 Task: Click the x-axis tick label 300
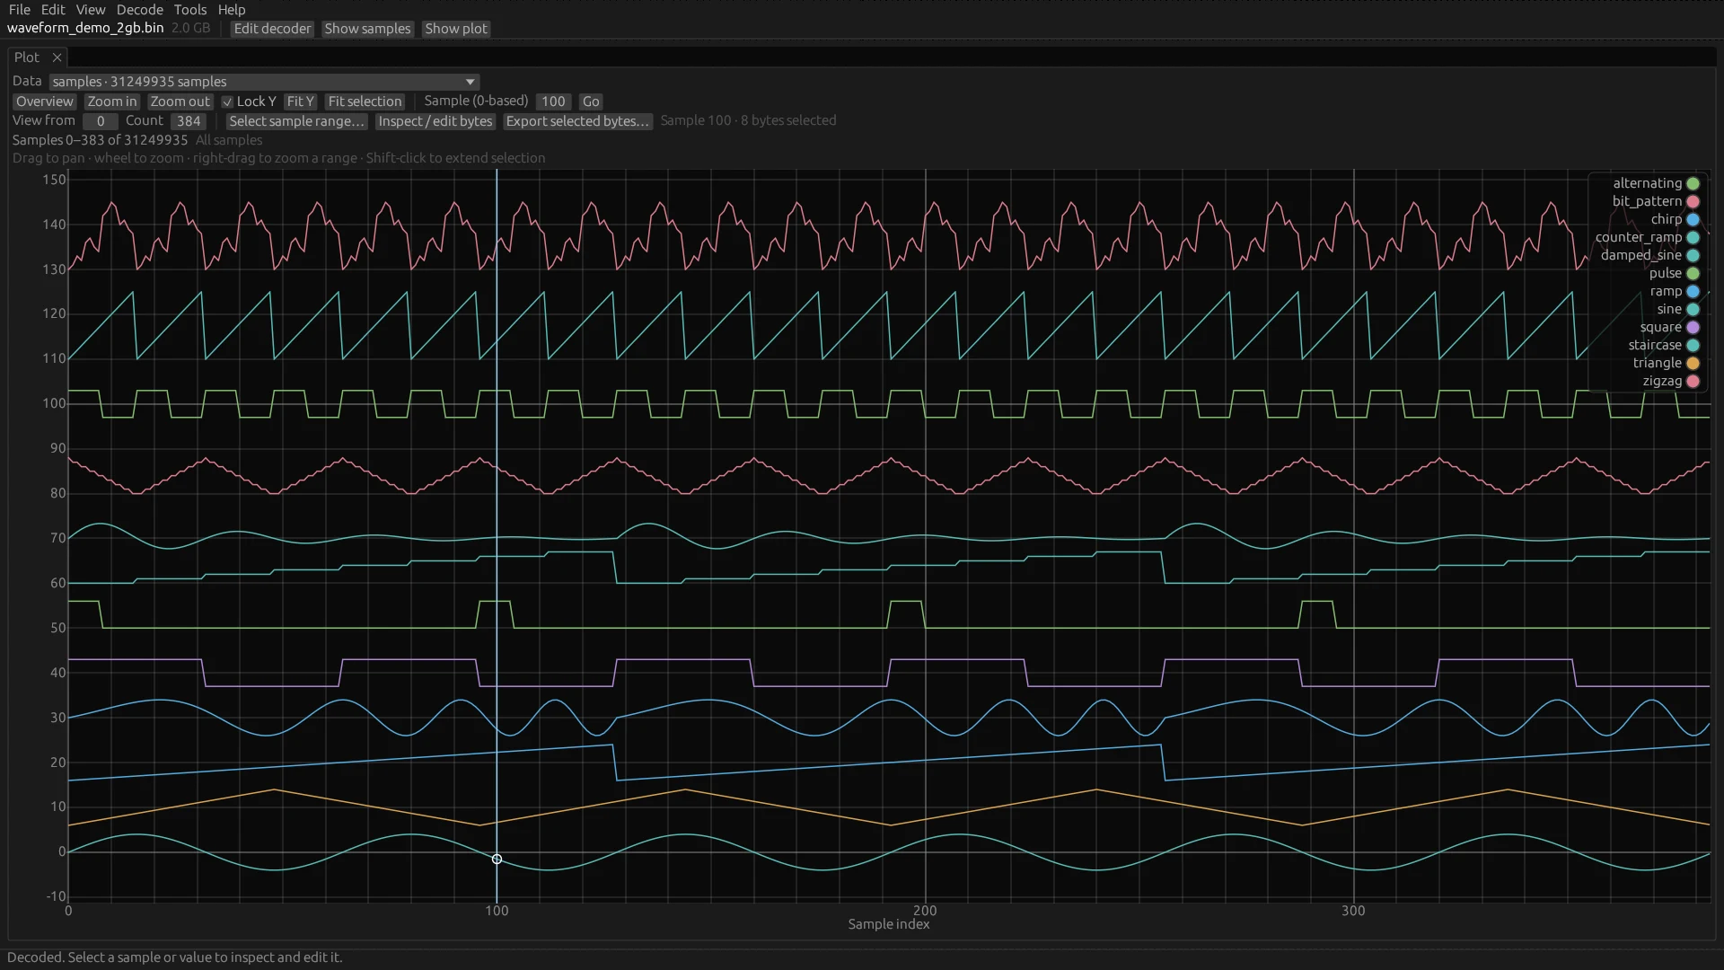(x=1353, y=911)
